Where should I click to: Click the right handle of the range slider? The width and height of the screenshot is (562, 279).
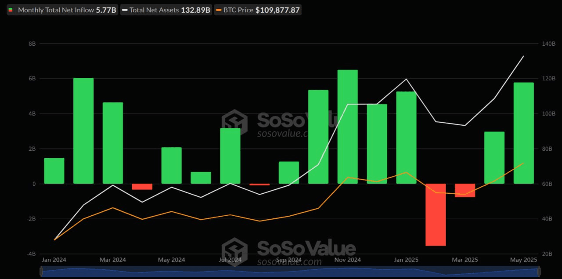[539, 272]
